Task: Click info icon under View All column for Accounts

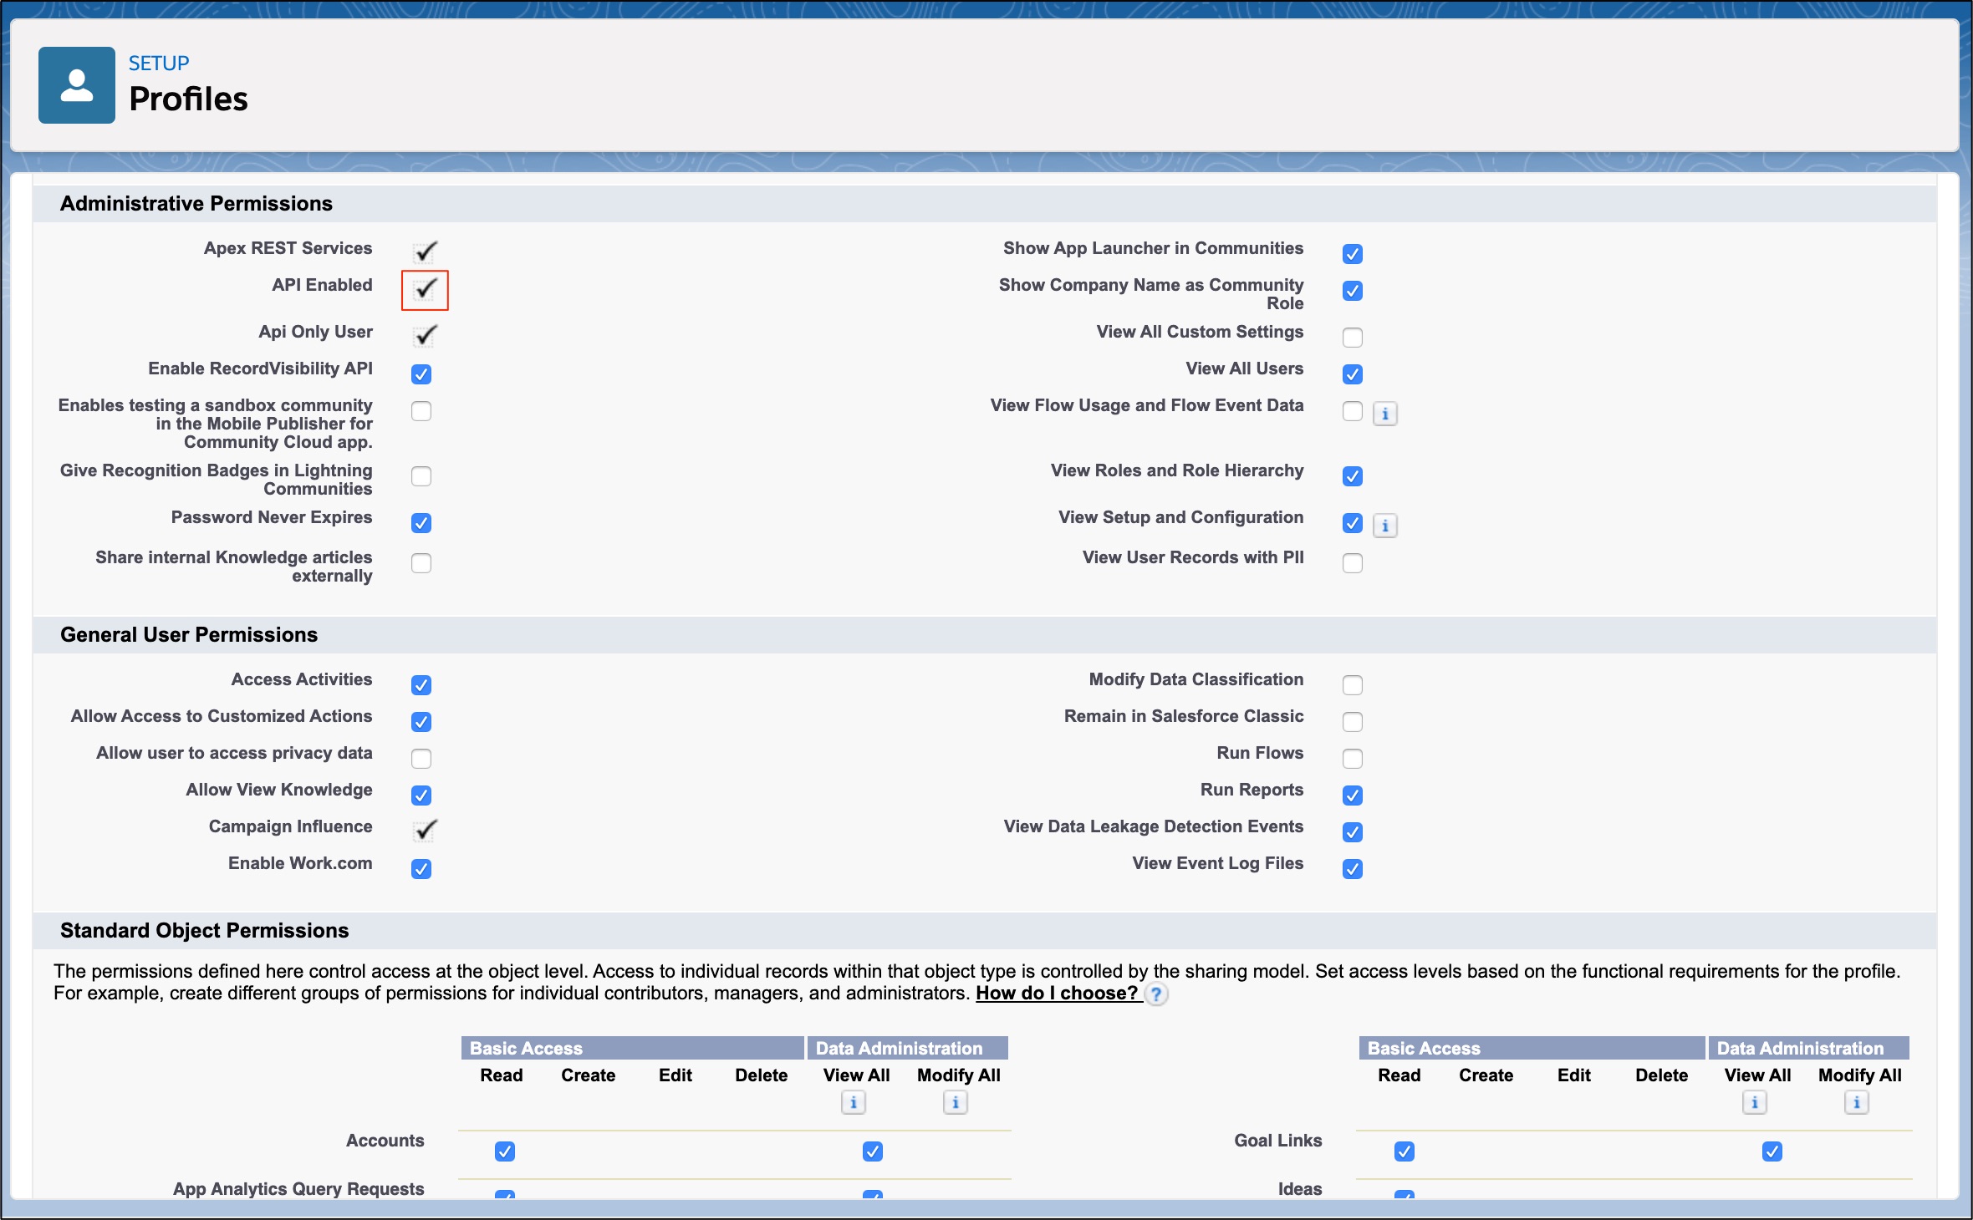Action: 853,1102
